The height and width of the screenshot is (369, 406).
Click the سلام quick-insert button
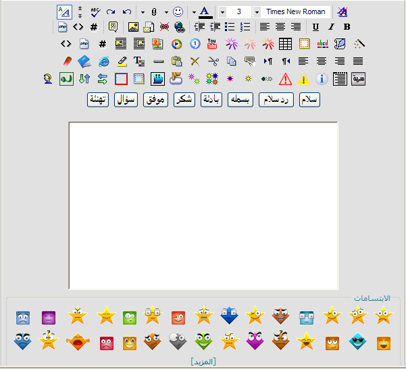click(x=309, y=100)
